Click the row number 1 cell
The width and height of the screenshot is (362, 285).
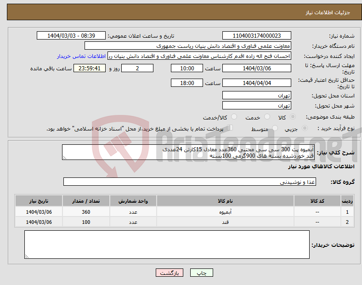pyautogui.click(x=347, y=212)
